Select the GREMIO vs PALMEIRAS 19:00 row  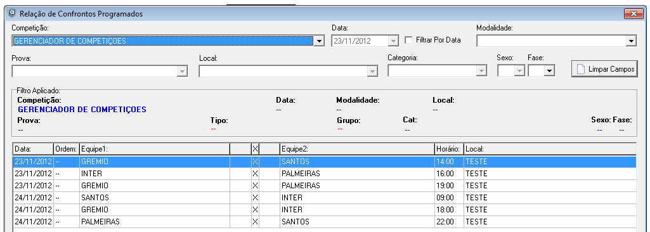tap(325, 186)
